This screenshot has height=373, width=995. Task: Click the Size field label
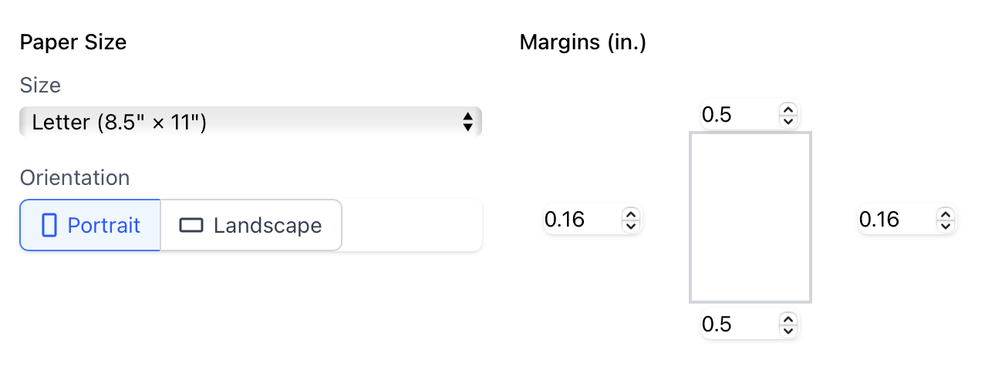click(x=40, y=85)
